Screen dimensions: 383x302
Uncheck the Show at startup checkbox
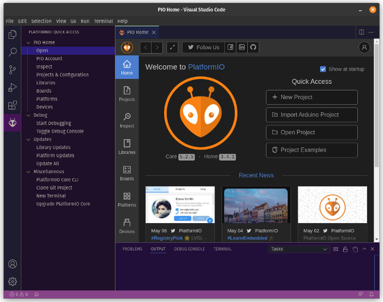323,69
